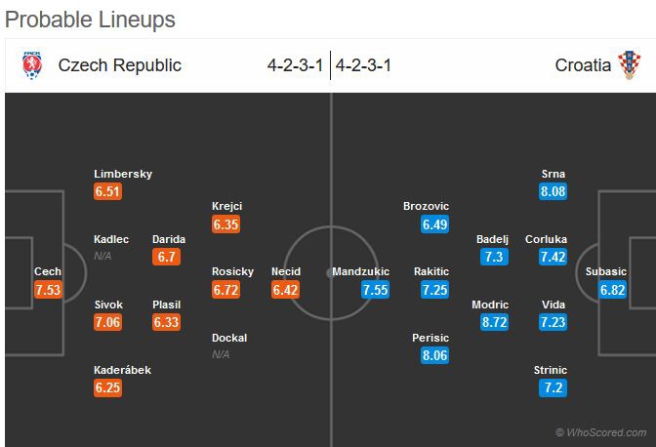The height and width of the screenshot is (447, 656).
Task: Click the Croatia team crest icon
Action: pos(630,65)
